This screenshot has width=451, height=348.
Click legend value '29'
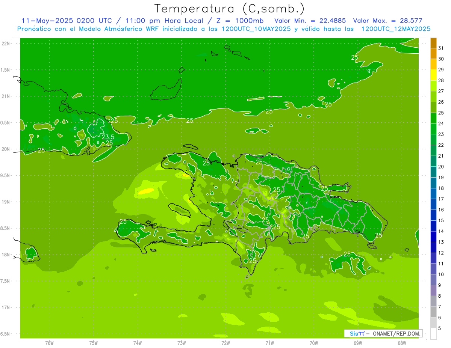[x=441, y=69]
